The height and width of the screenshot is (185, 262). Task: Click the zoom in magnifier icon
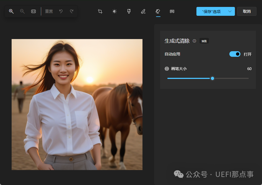click(x=11, y=11)
